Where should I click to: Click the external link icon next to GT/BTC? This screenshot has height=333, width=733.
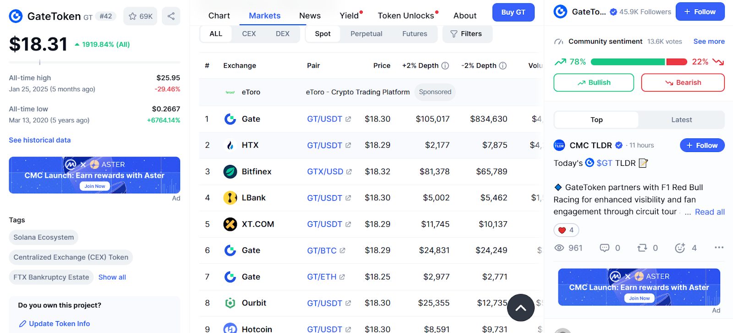(x=342, y=251)
